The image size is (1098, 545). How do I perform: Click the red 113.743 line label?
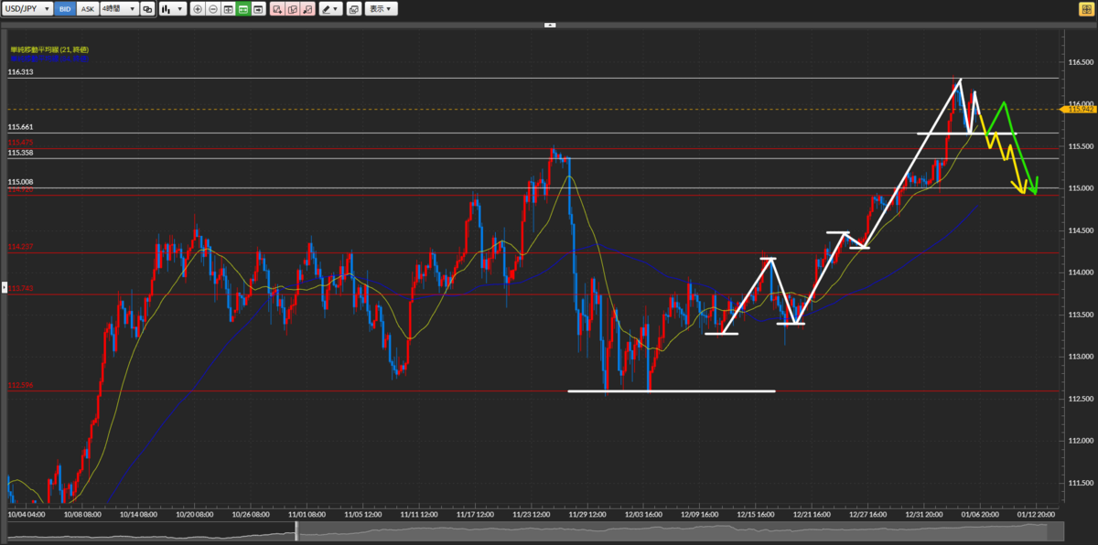tap(20, 288)
